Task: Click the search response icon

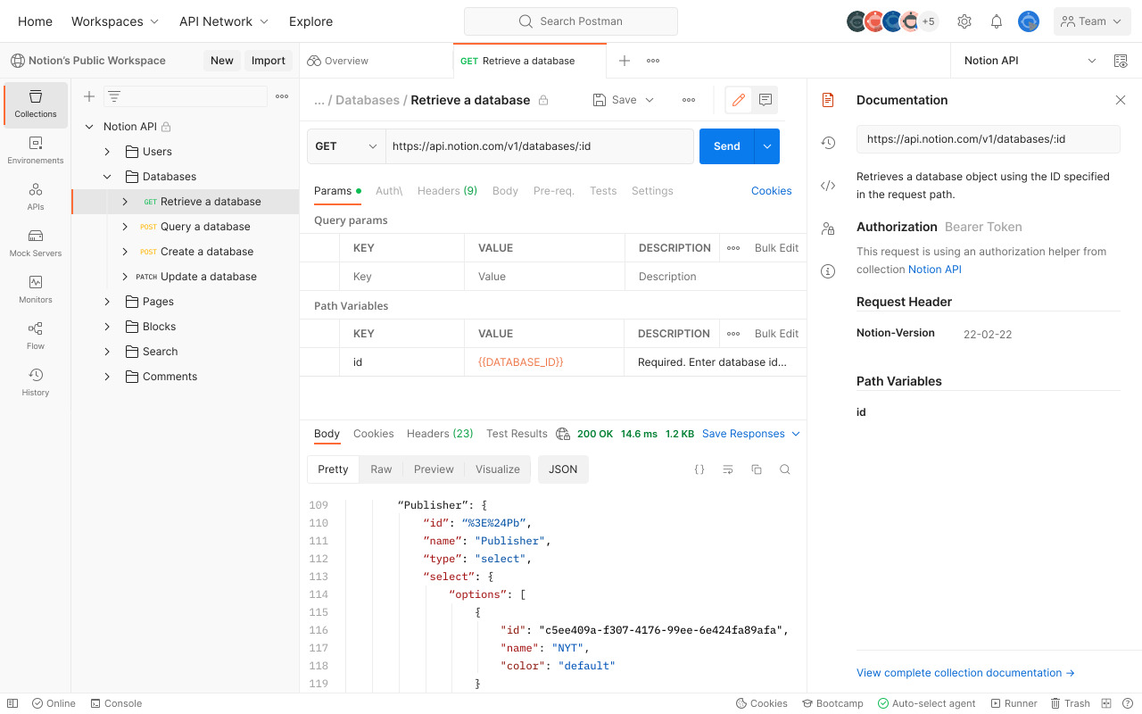Action: click(x=785, y=469)
